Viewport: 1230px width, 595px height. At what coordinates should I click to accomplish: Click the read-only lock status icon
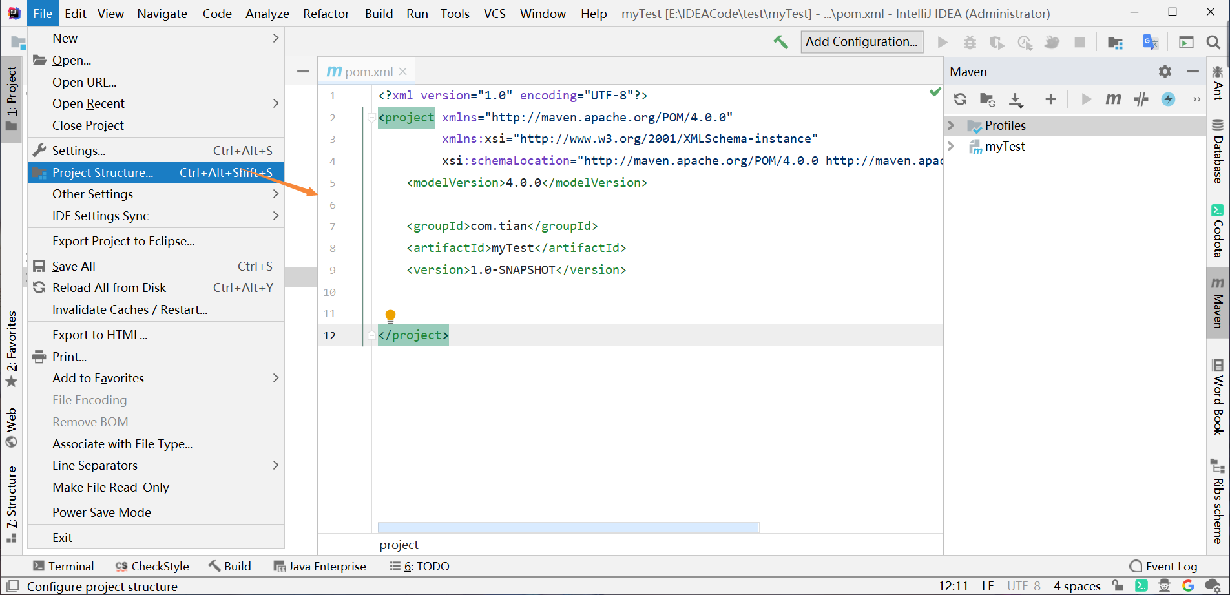pyautogui.click(x=1118, y=586)
